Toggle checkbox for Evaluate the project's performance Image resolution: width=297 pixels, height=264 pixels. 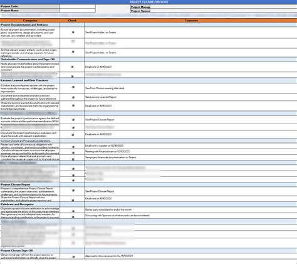tap(73, 120)
